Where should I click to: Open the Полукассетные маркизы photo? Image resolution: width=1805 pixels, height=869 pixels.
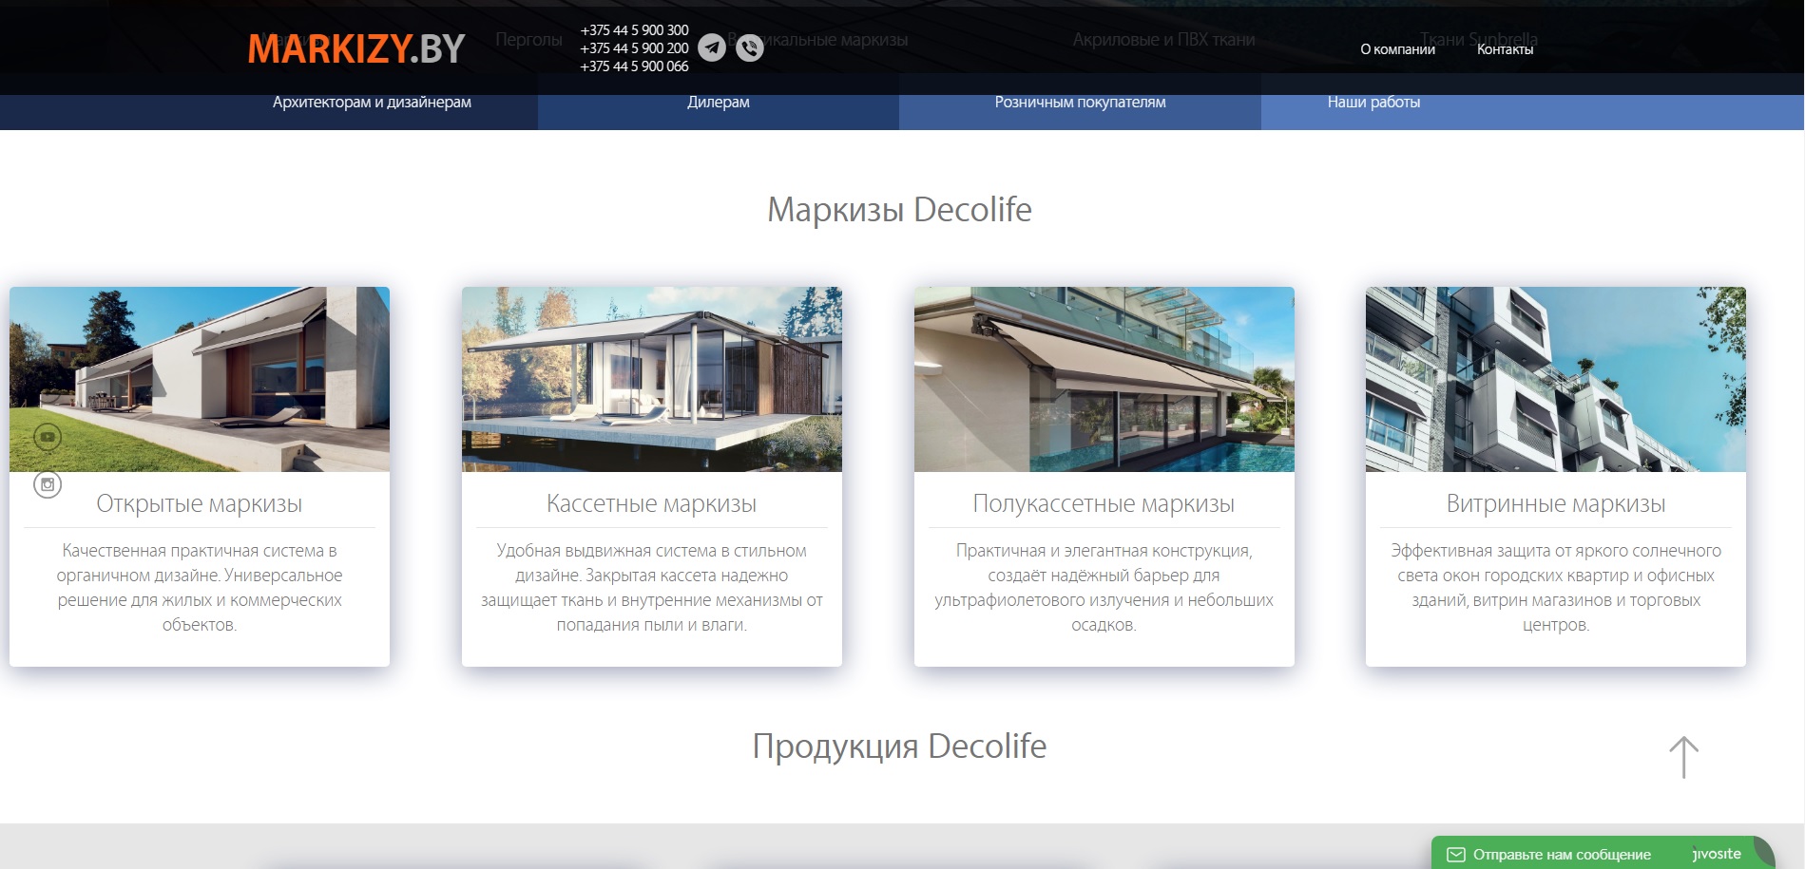[1104, 379]
